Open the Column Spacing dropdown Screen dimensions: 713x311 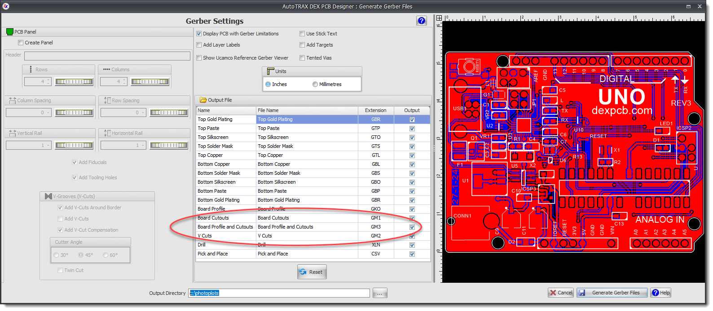point(48,112)
